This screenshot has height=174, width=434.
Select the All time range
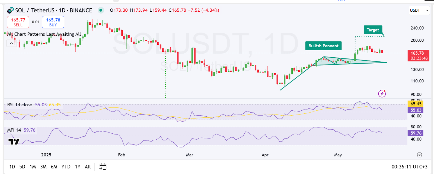click(88, 167)
